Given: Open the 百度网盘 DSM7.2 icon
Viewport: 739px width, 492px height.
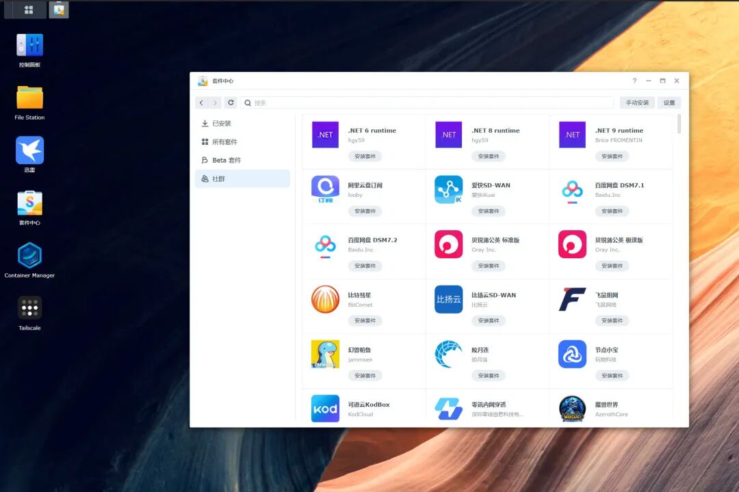Looking at the screenshot, I should point(325,246).
